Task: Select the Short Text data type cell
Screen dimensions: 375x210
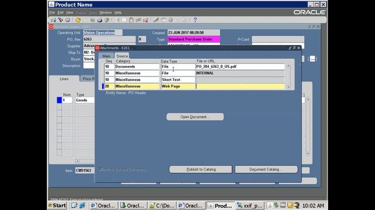Action: coord(178,79)
